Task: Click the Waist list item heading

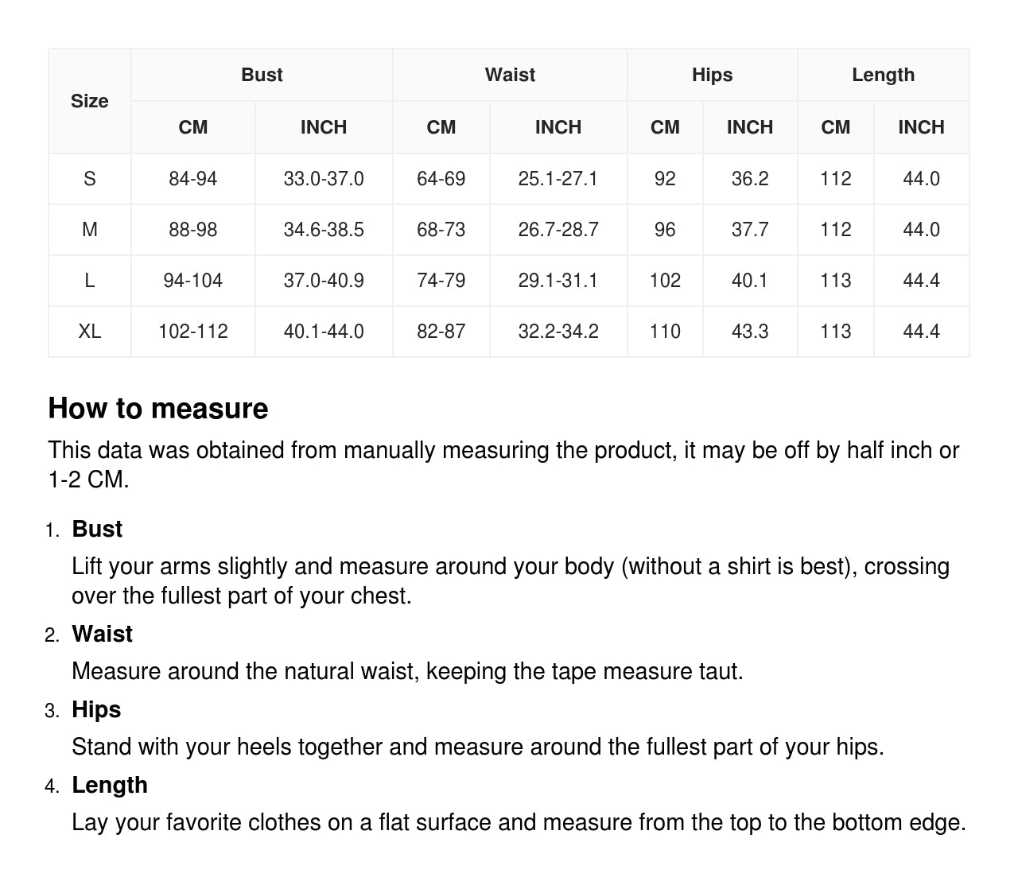Action: click(102, 634)
